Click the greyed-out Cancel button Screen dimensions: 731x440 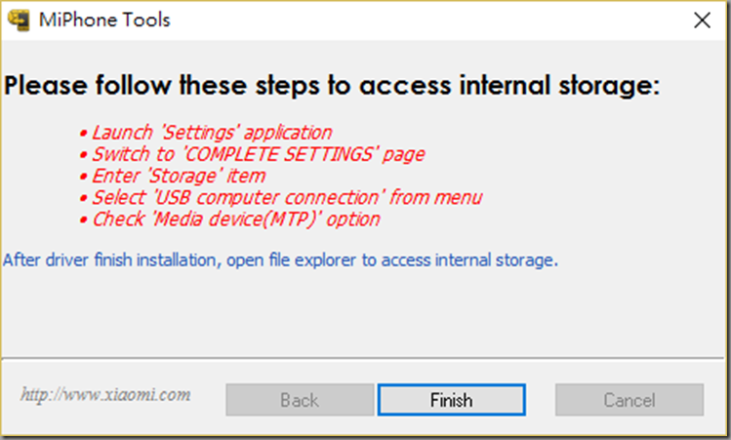coord(629,400)
